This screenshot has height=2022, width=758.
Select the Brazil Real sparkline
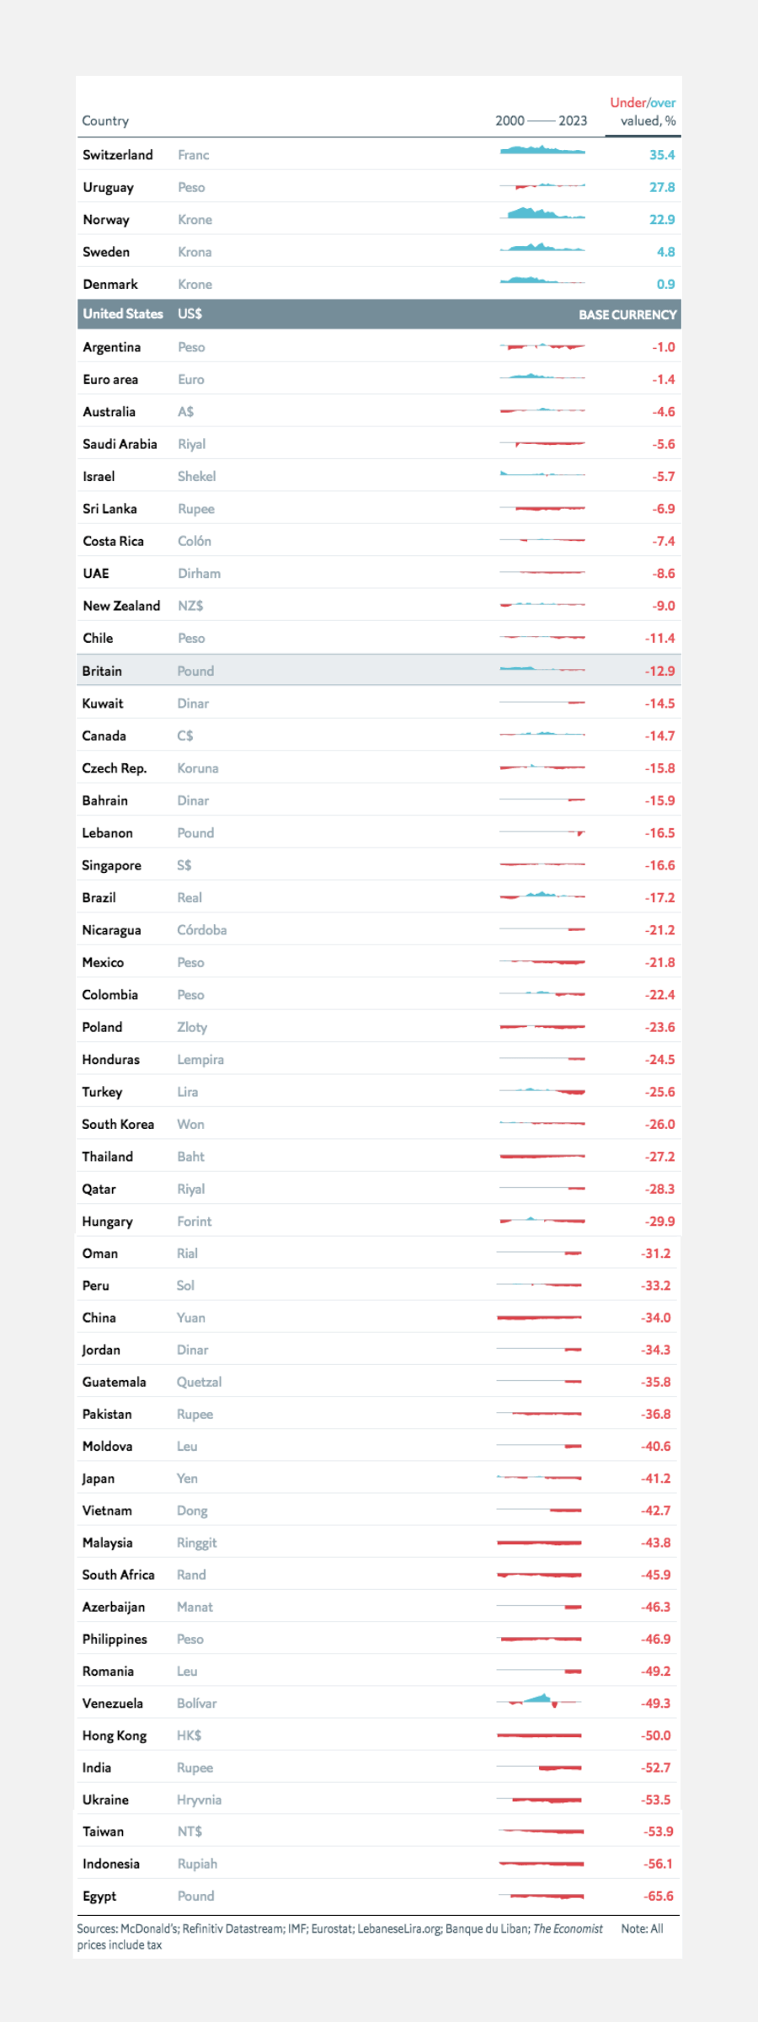click(x=542, y=896)
